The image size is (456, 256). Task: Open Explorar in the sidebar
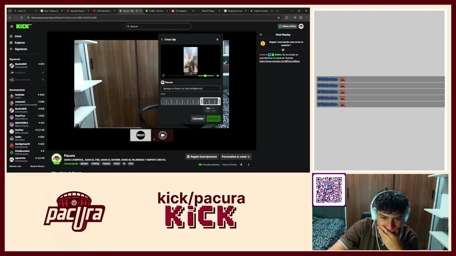coord(17,43)
